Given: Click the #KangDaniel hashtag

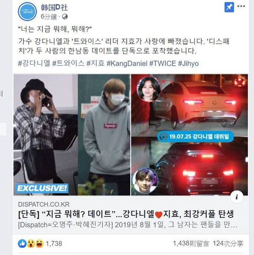Looking at the screenshot, I should 127,63.
